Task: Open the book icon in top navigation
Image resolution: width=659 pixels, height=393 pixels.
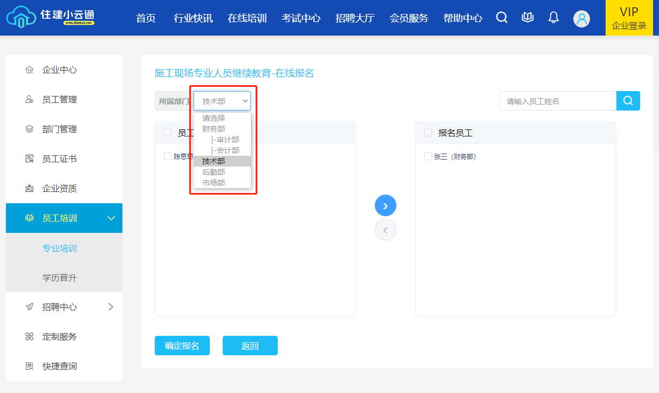Action: click(x=527, y=18)
